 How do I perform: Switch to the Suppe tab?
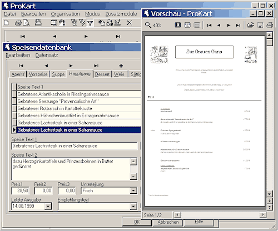pos(58,74)
